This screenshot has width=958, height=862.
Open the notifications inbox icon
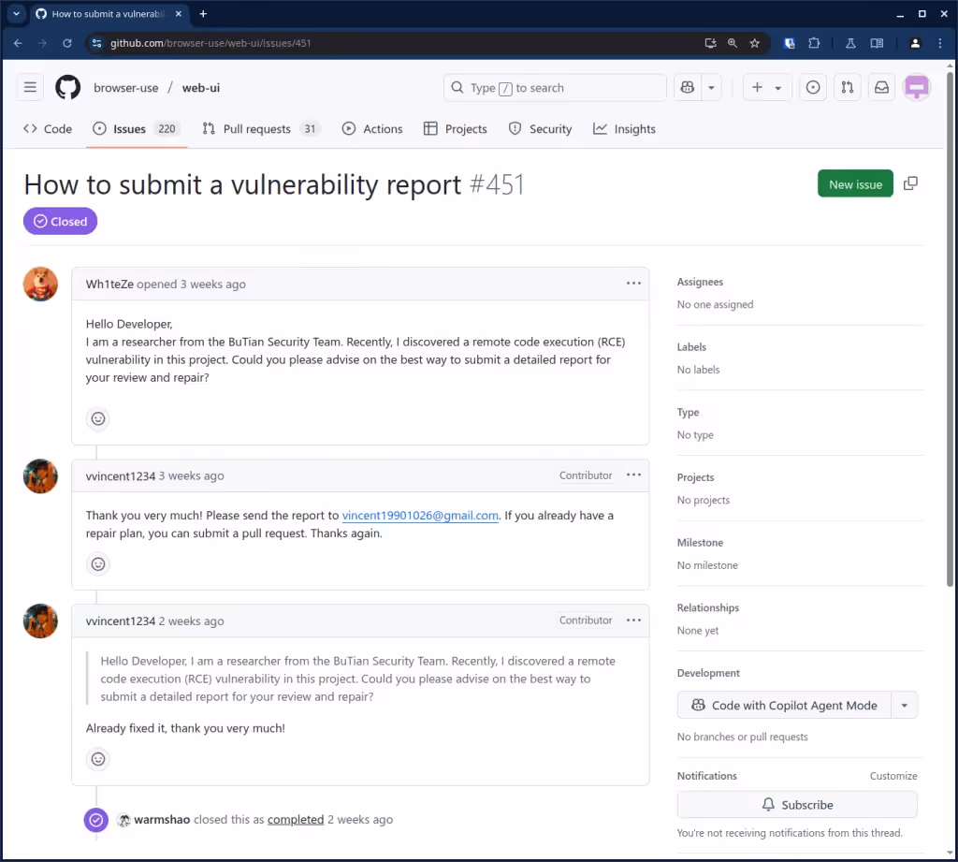pos(881,87)
